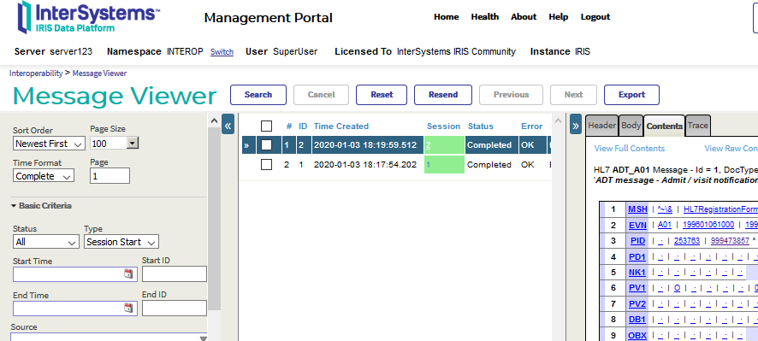758x341 pixels.
Task: Open session 1 link in message list
Action: pos(429,165)
